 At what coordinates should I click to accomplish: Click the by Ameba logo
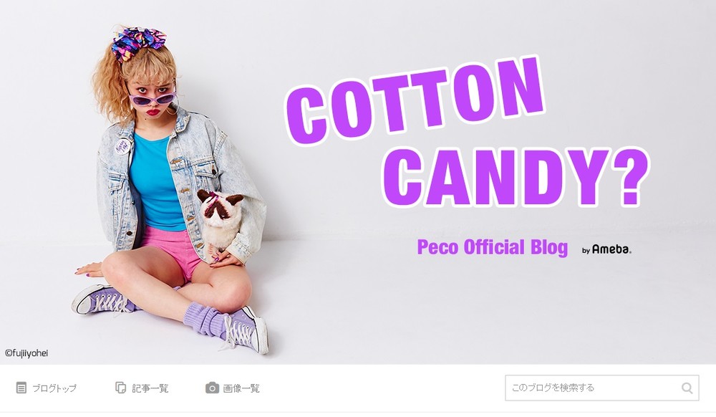click(607, 249)
